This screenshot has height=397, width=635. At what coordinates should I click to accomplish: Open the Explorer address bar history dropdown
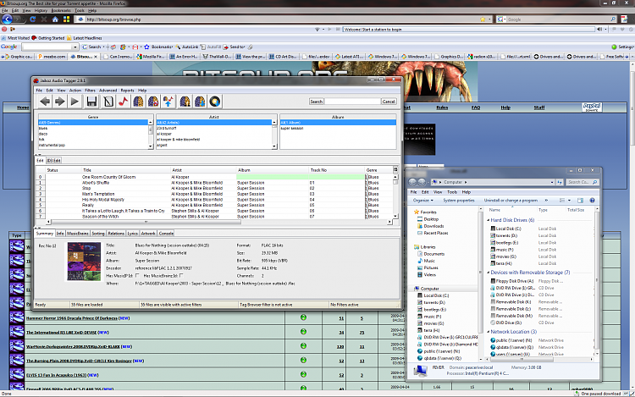552,182
